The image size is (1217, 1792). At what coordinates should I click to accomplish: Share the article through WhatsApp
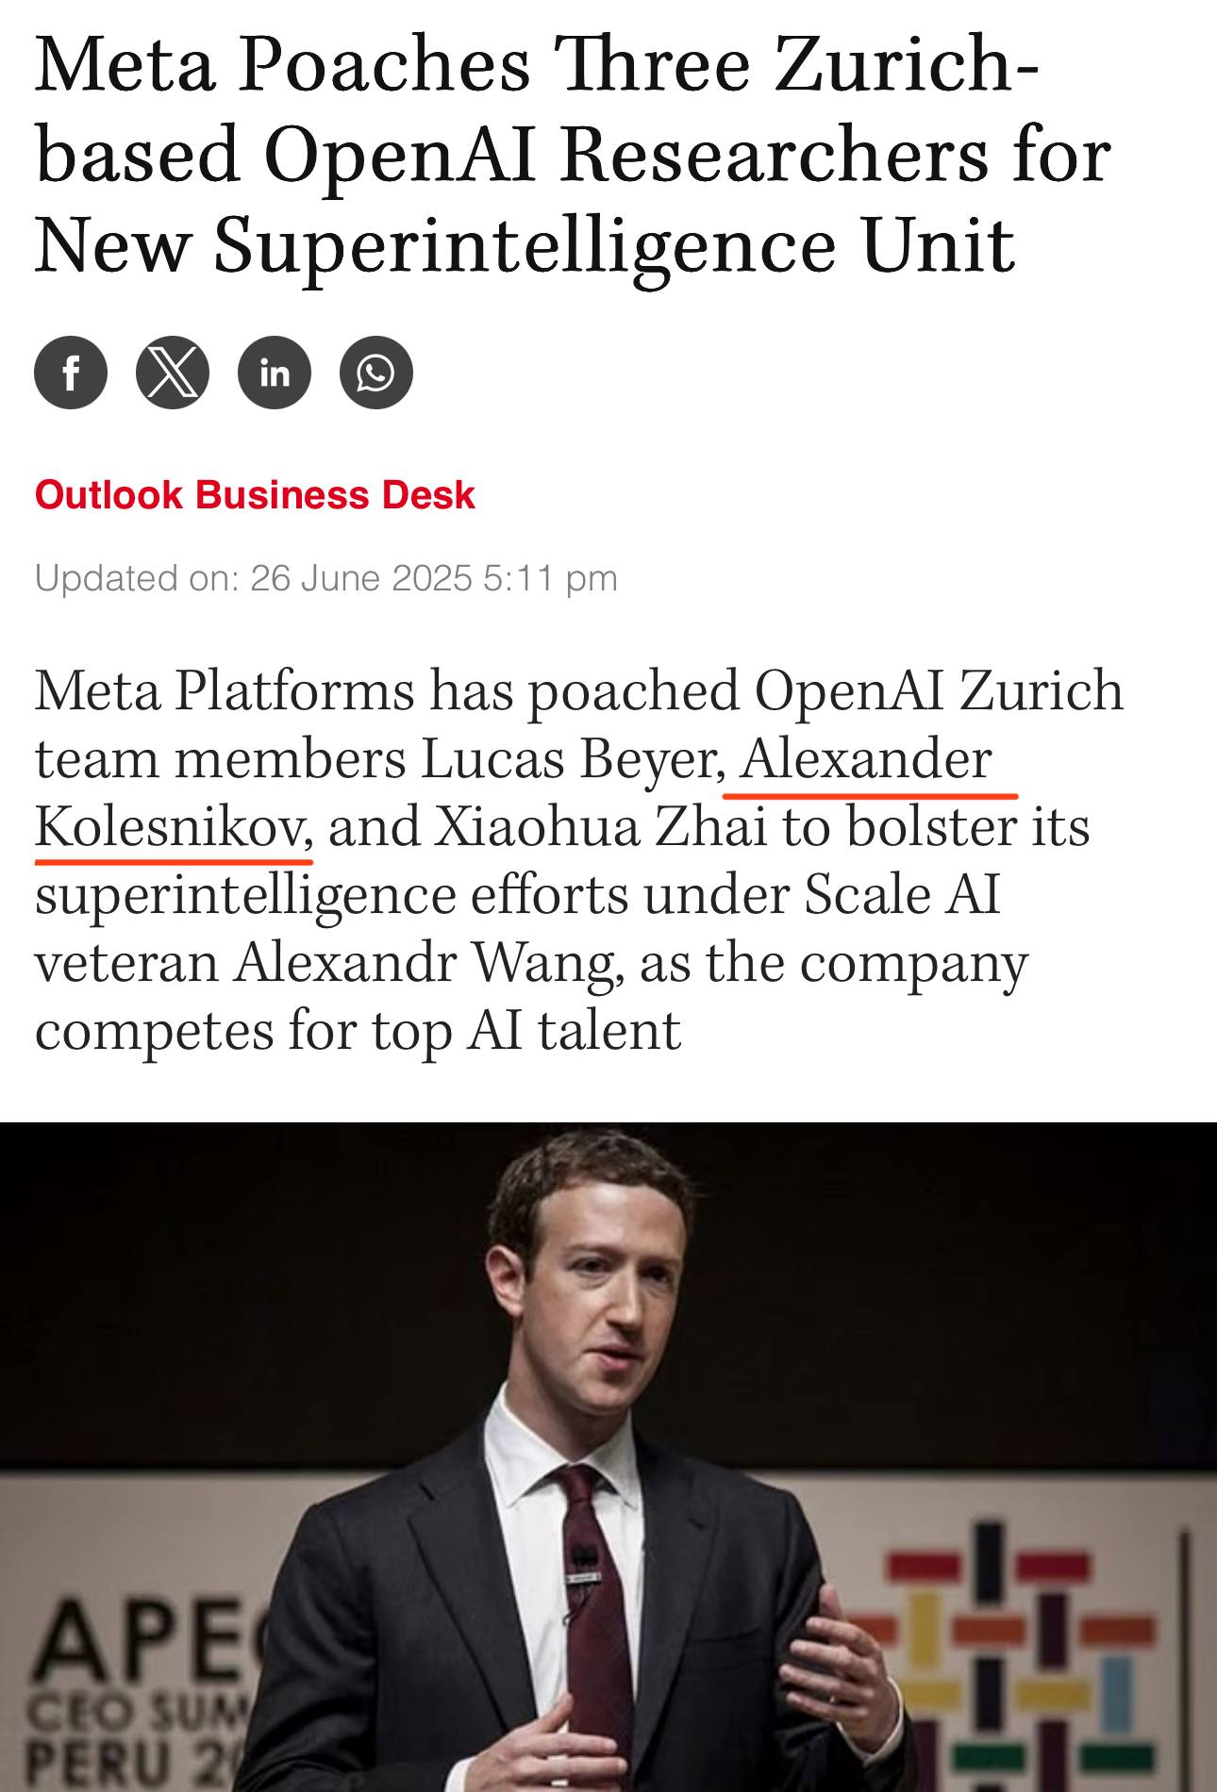376,373
